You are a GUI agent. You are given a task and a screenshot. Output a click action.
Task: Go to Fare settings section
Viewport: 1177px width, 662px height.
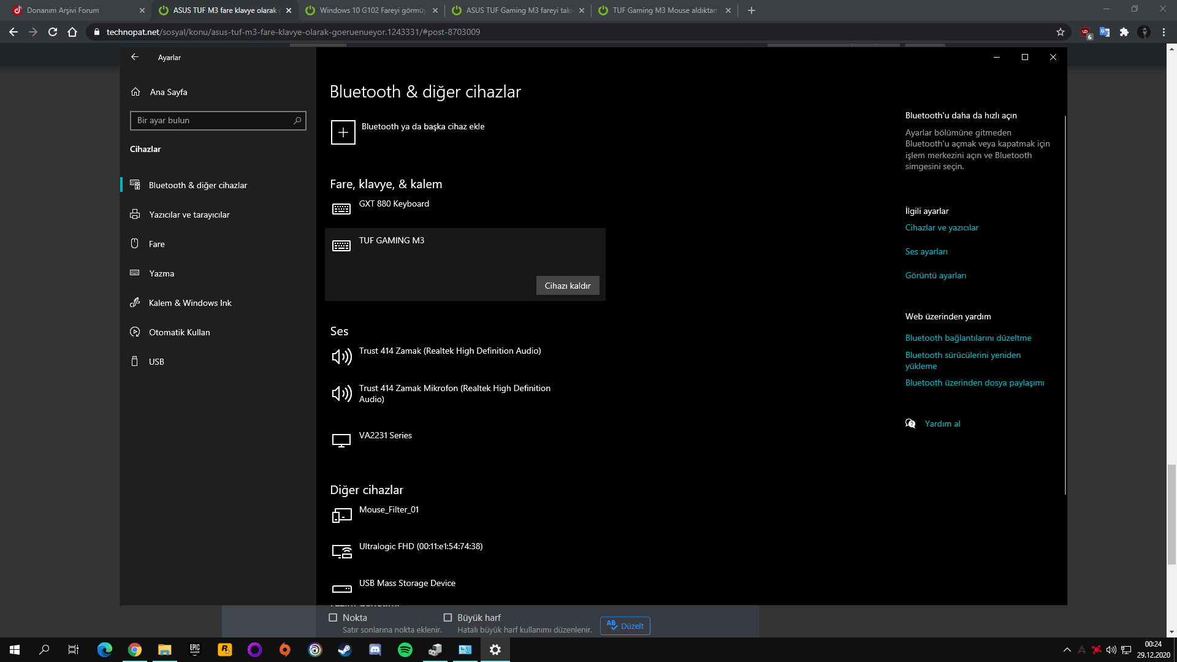coord(156,244)
